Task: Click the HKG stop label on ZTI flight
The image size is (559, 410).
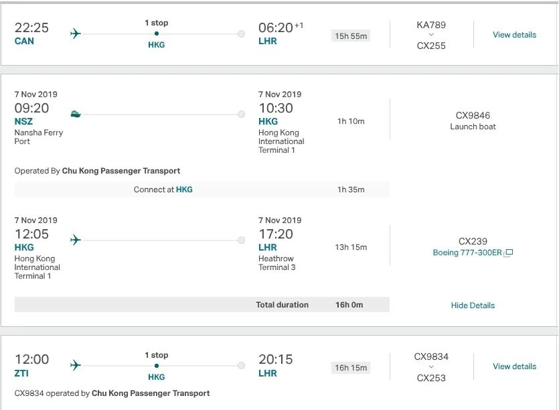Action: (x=156, y=377)
